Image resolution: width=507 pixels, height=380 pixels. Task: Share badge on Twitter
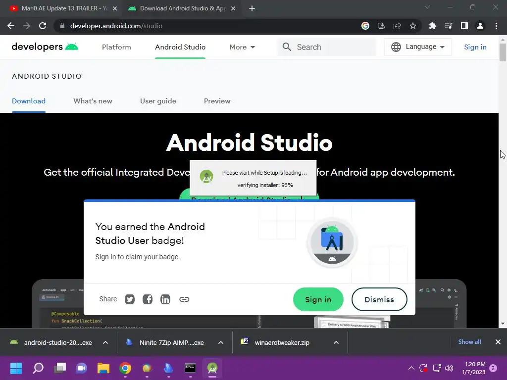[130, 299]
